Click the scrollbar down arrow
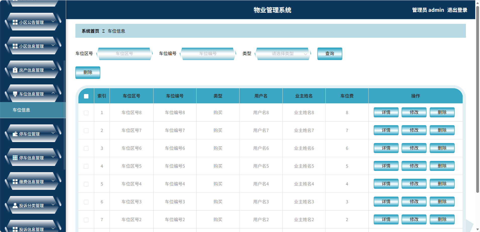Viewport: 480px width, 232px height. pyautogui.click(x=477, y=229)
